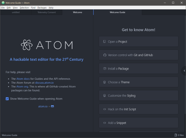The width and height of the screenshot is (186, 138).
Task: Follow the atom.io link
Action: click(x=43, y=106)
